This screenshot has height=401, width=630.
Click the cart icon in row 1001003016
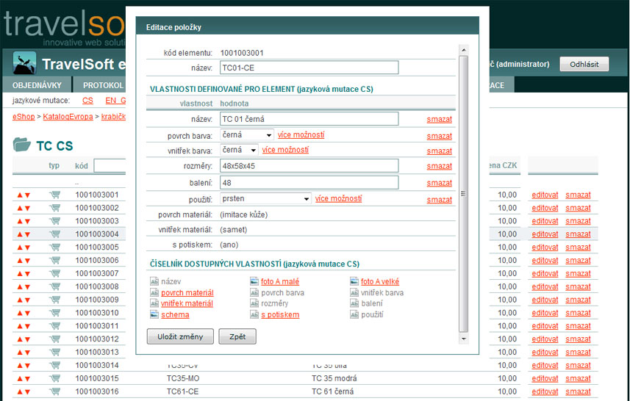point(55,391)
